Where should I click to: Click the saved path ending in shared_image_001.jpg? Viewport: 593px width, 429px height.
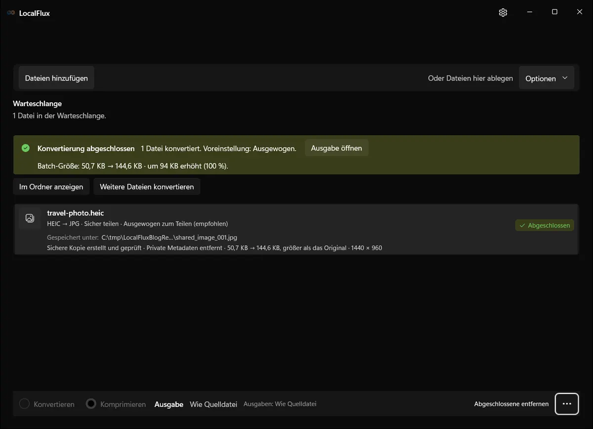click(x=169, y=237)
